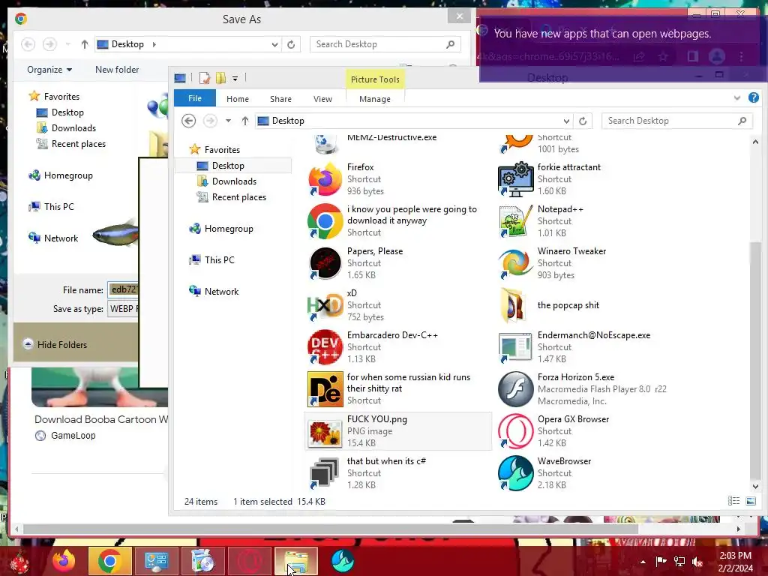Select 'the popcap shit' folder icon

pos(513,305)
